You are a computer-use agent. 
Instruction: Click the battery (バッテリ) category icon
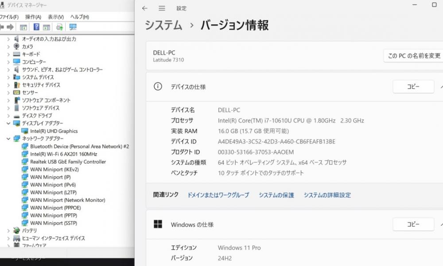[x=17, y=231]
